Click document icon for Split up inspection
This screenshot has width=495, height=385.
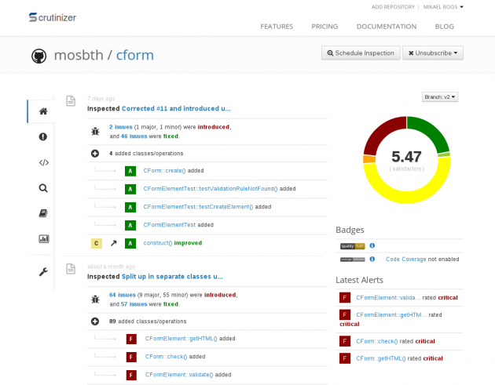(71, 269)
